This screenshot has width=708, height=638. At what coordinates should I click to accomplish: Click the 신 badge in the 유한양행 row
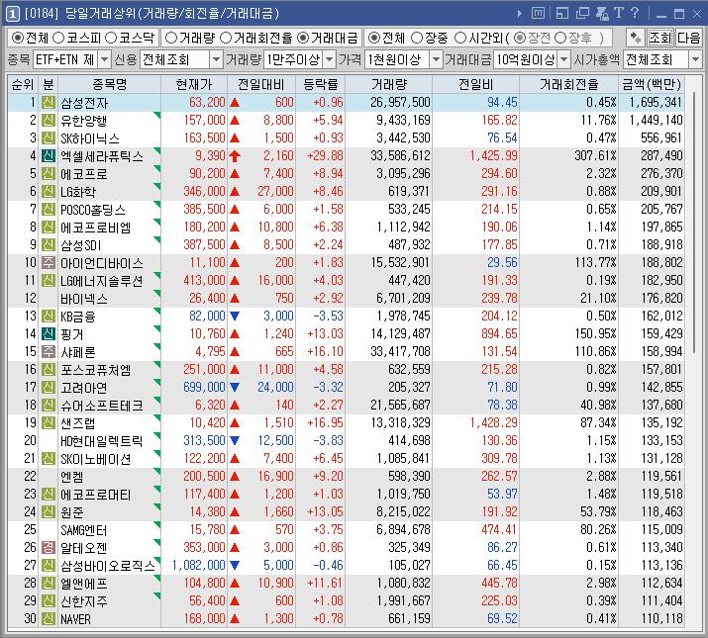click(49, 120)
